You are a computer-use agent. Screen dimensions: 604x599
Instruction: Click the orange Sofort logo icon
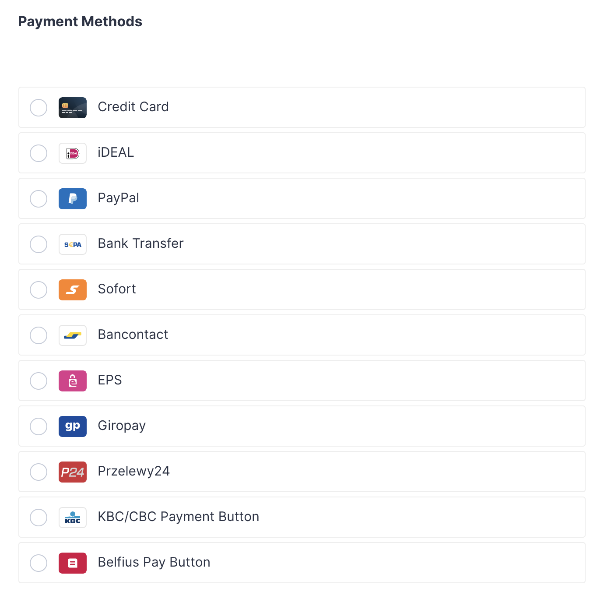coord(73,290)
